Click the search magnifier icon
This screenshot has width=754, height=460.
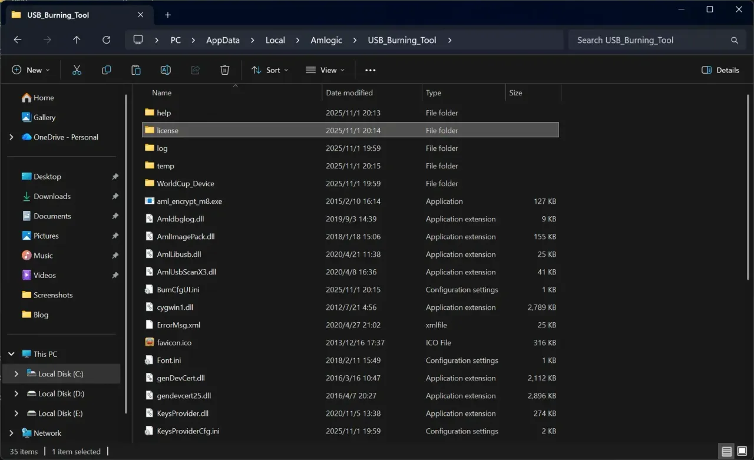tap(735, 40)
